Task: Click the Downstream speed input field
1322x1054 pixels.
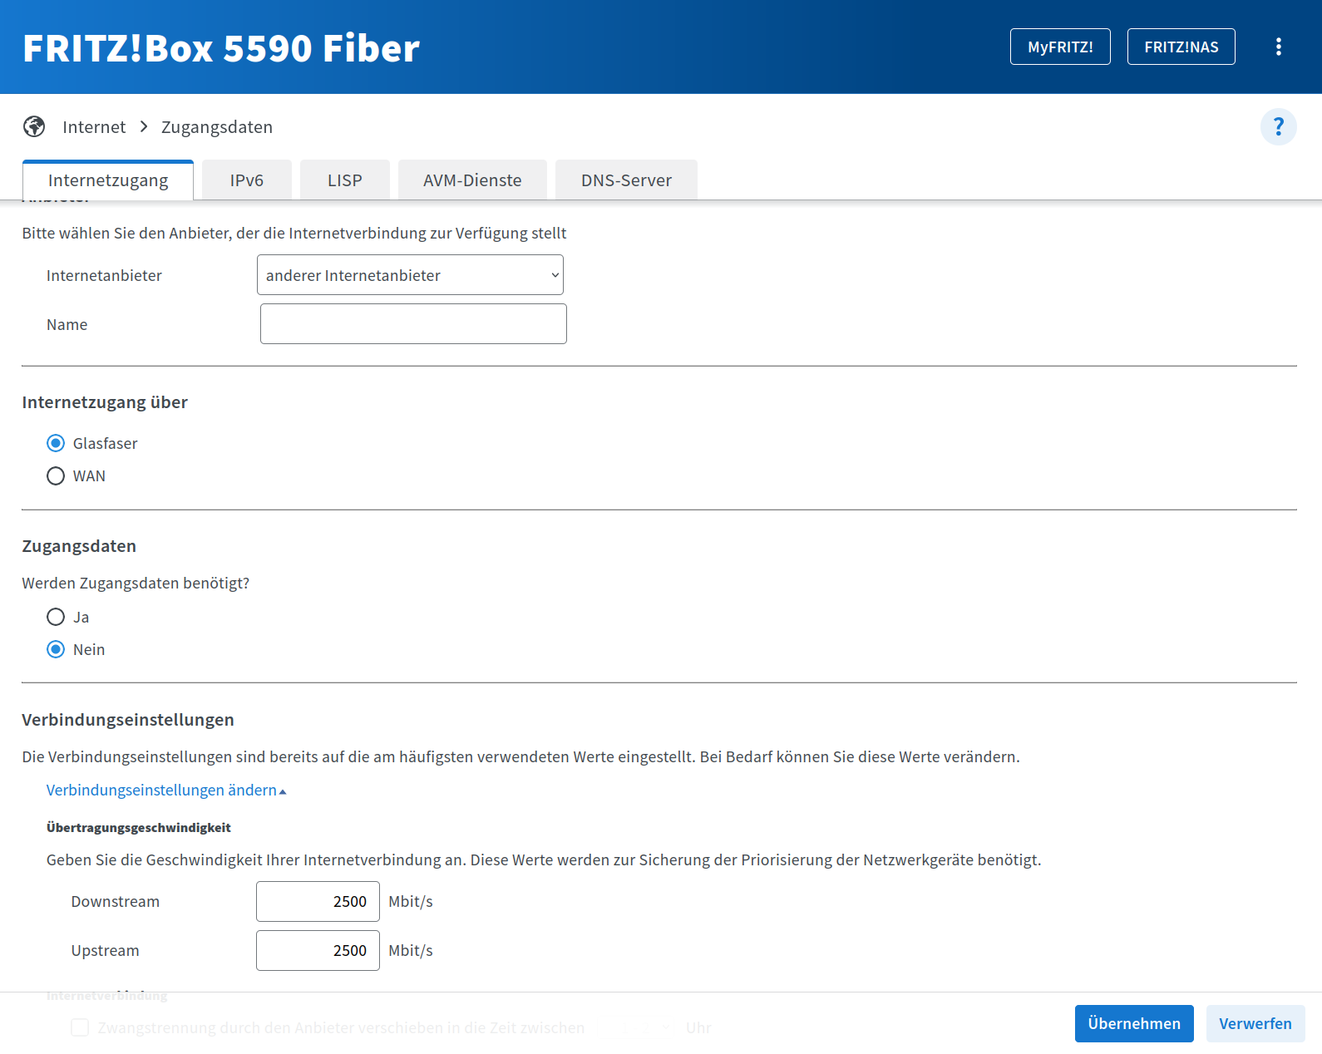Action: (x=318, y=902)
